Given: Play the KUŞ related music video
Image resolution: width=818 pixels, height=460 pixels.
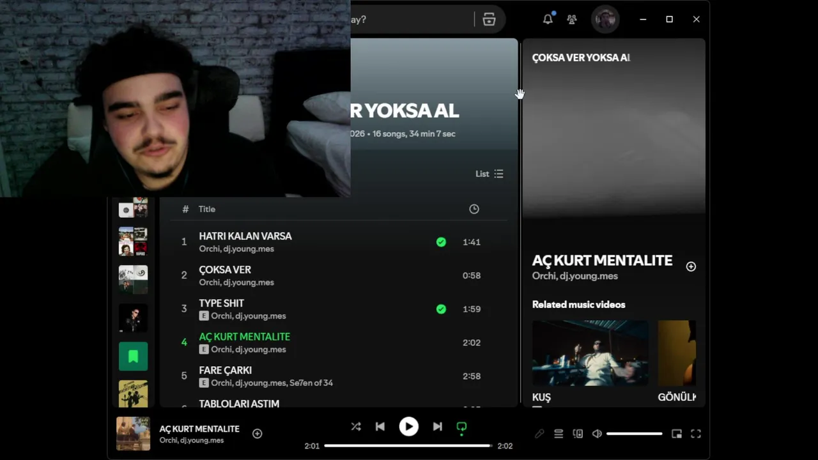Looking at the screenshot, I should (x=590, y=353).
